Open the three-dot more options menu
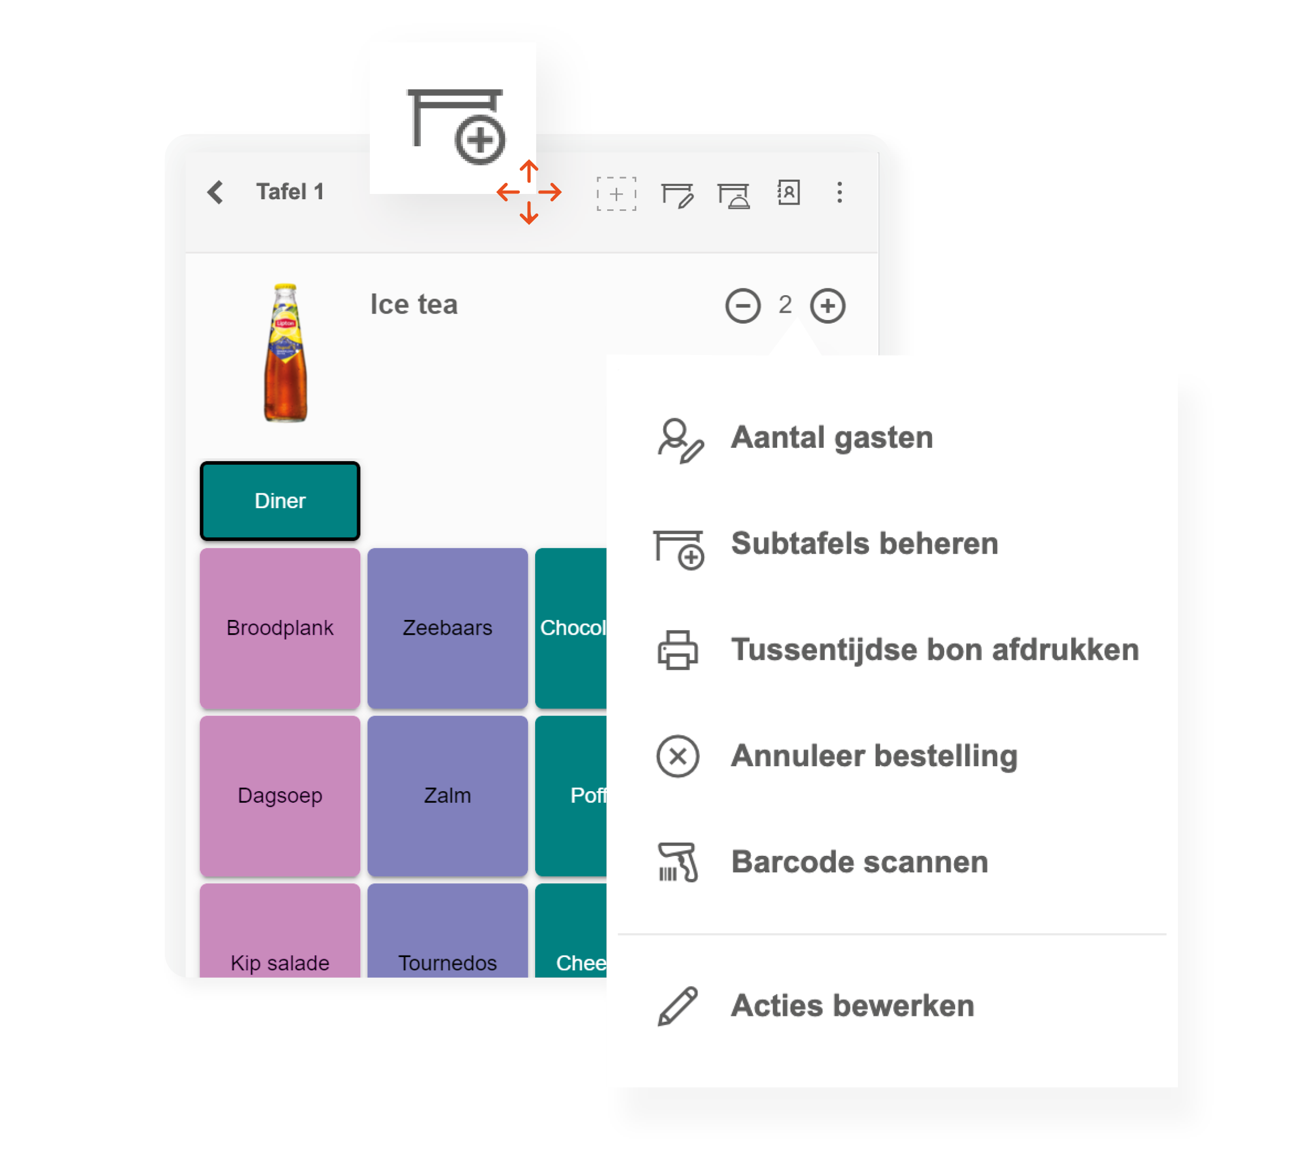 pyautogui.click(x=839, y=192)
